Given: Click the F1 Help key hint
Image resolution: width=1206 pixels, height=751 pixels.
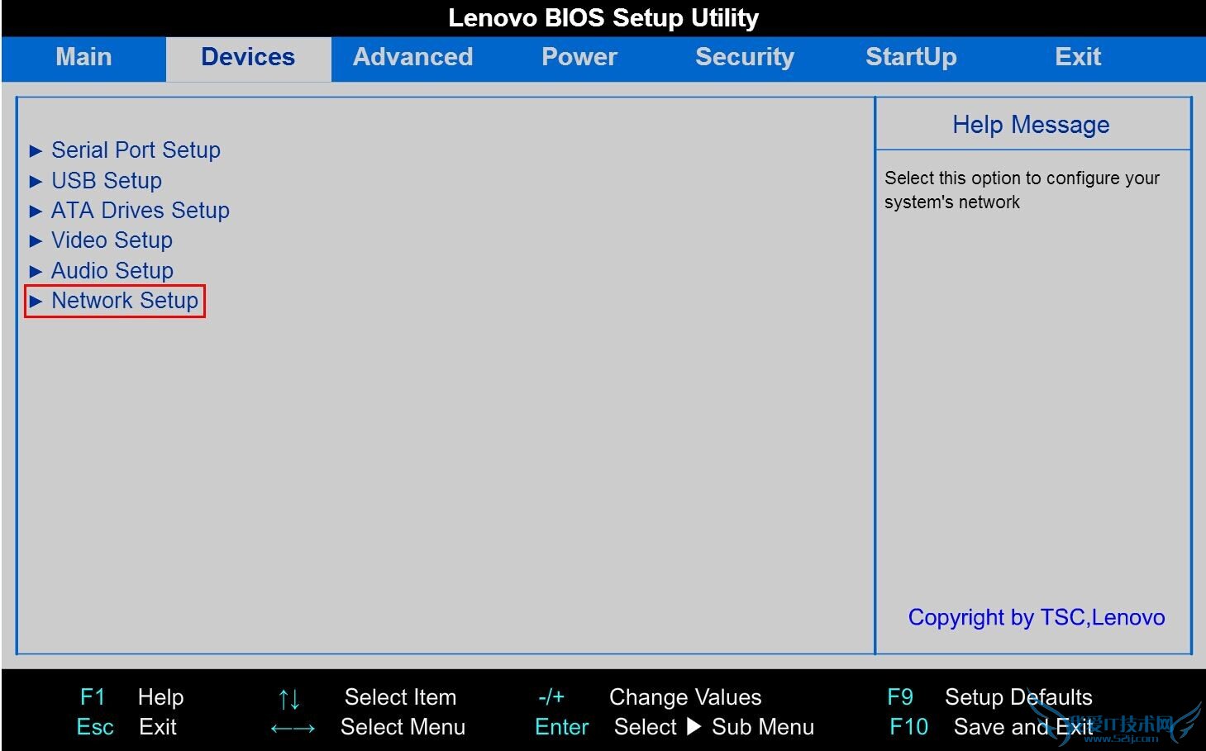Looking at the screenshot, I should [x=131, y=697].
